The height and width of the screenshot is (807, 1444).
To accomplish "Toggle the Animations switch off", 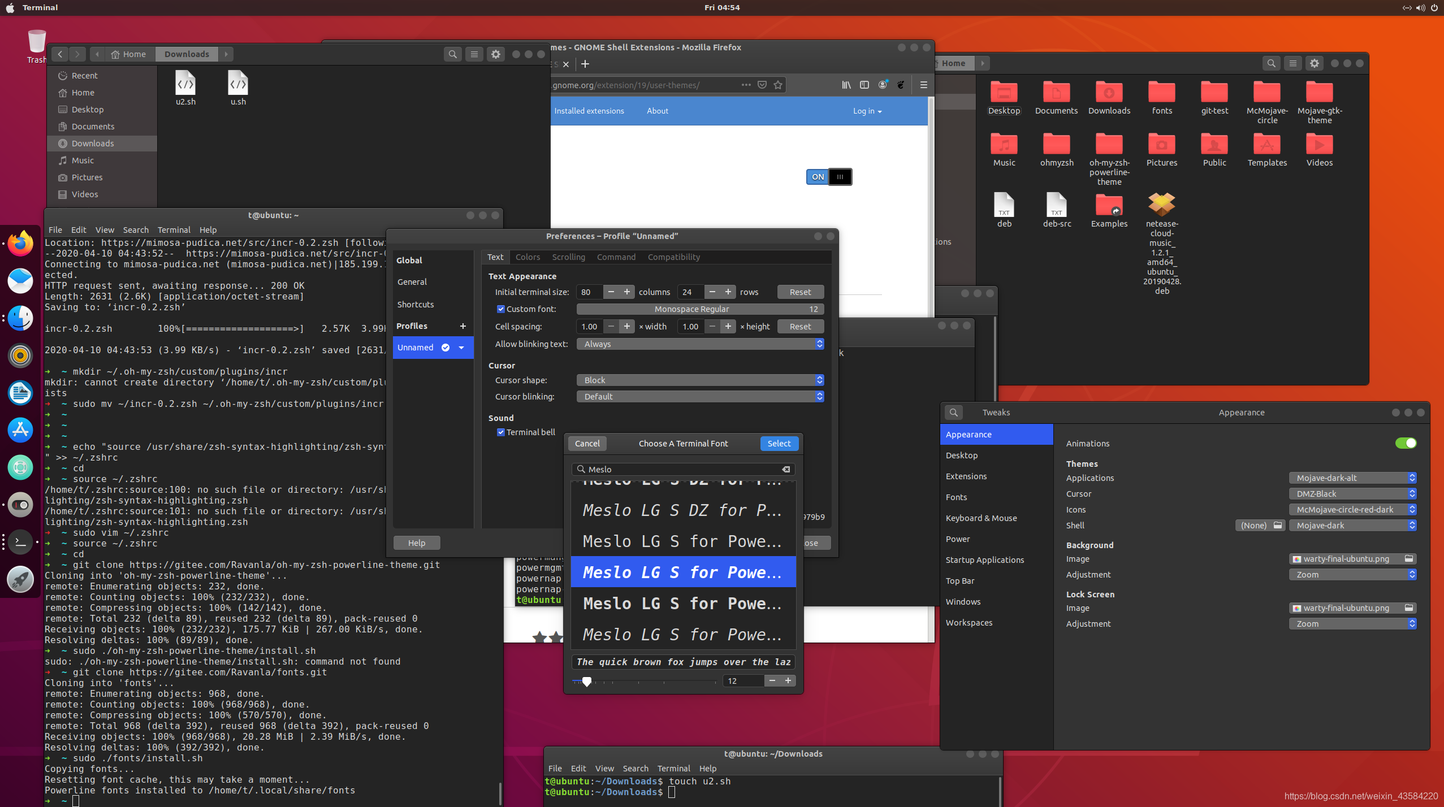I will coord(1405,443).
